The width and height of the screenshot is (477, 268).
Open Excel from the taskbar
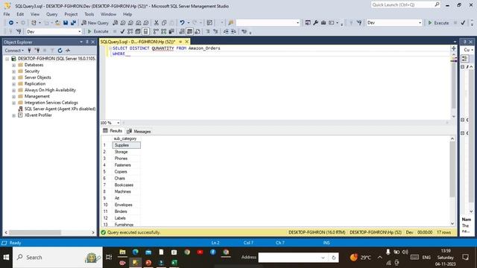174,263
